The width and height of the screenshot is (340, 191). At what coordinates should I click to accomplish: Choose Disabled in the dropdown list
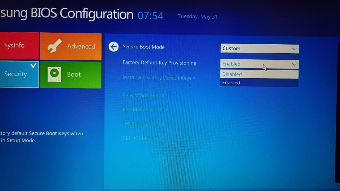[x=259, y=74]
